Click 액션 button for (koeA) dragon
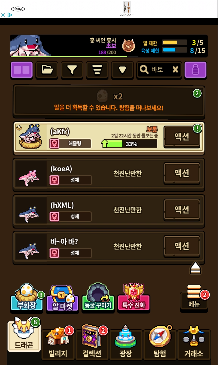 (182, 174)
